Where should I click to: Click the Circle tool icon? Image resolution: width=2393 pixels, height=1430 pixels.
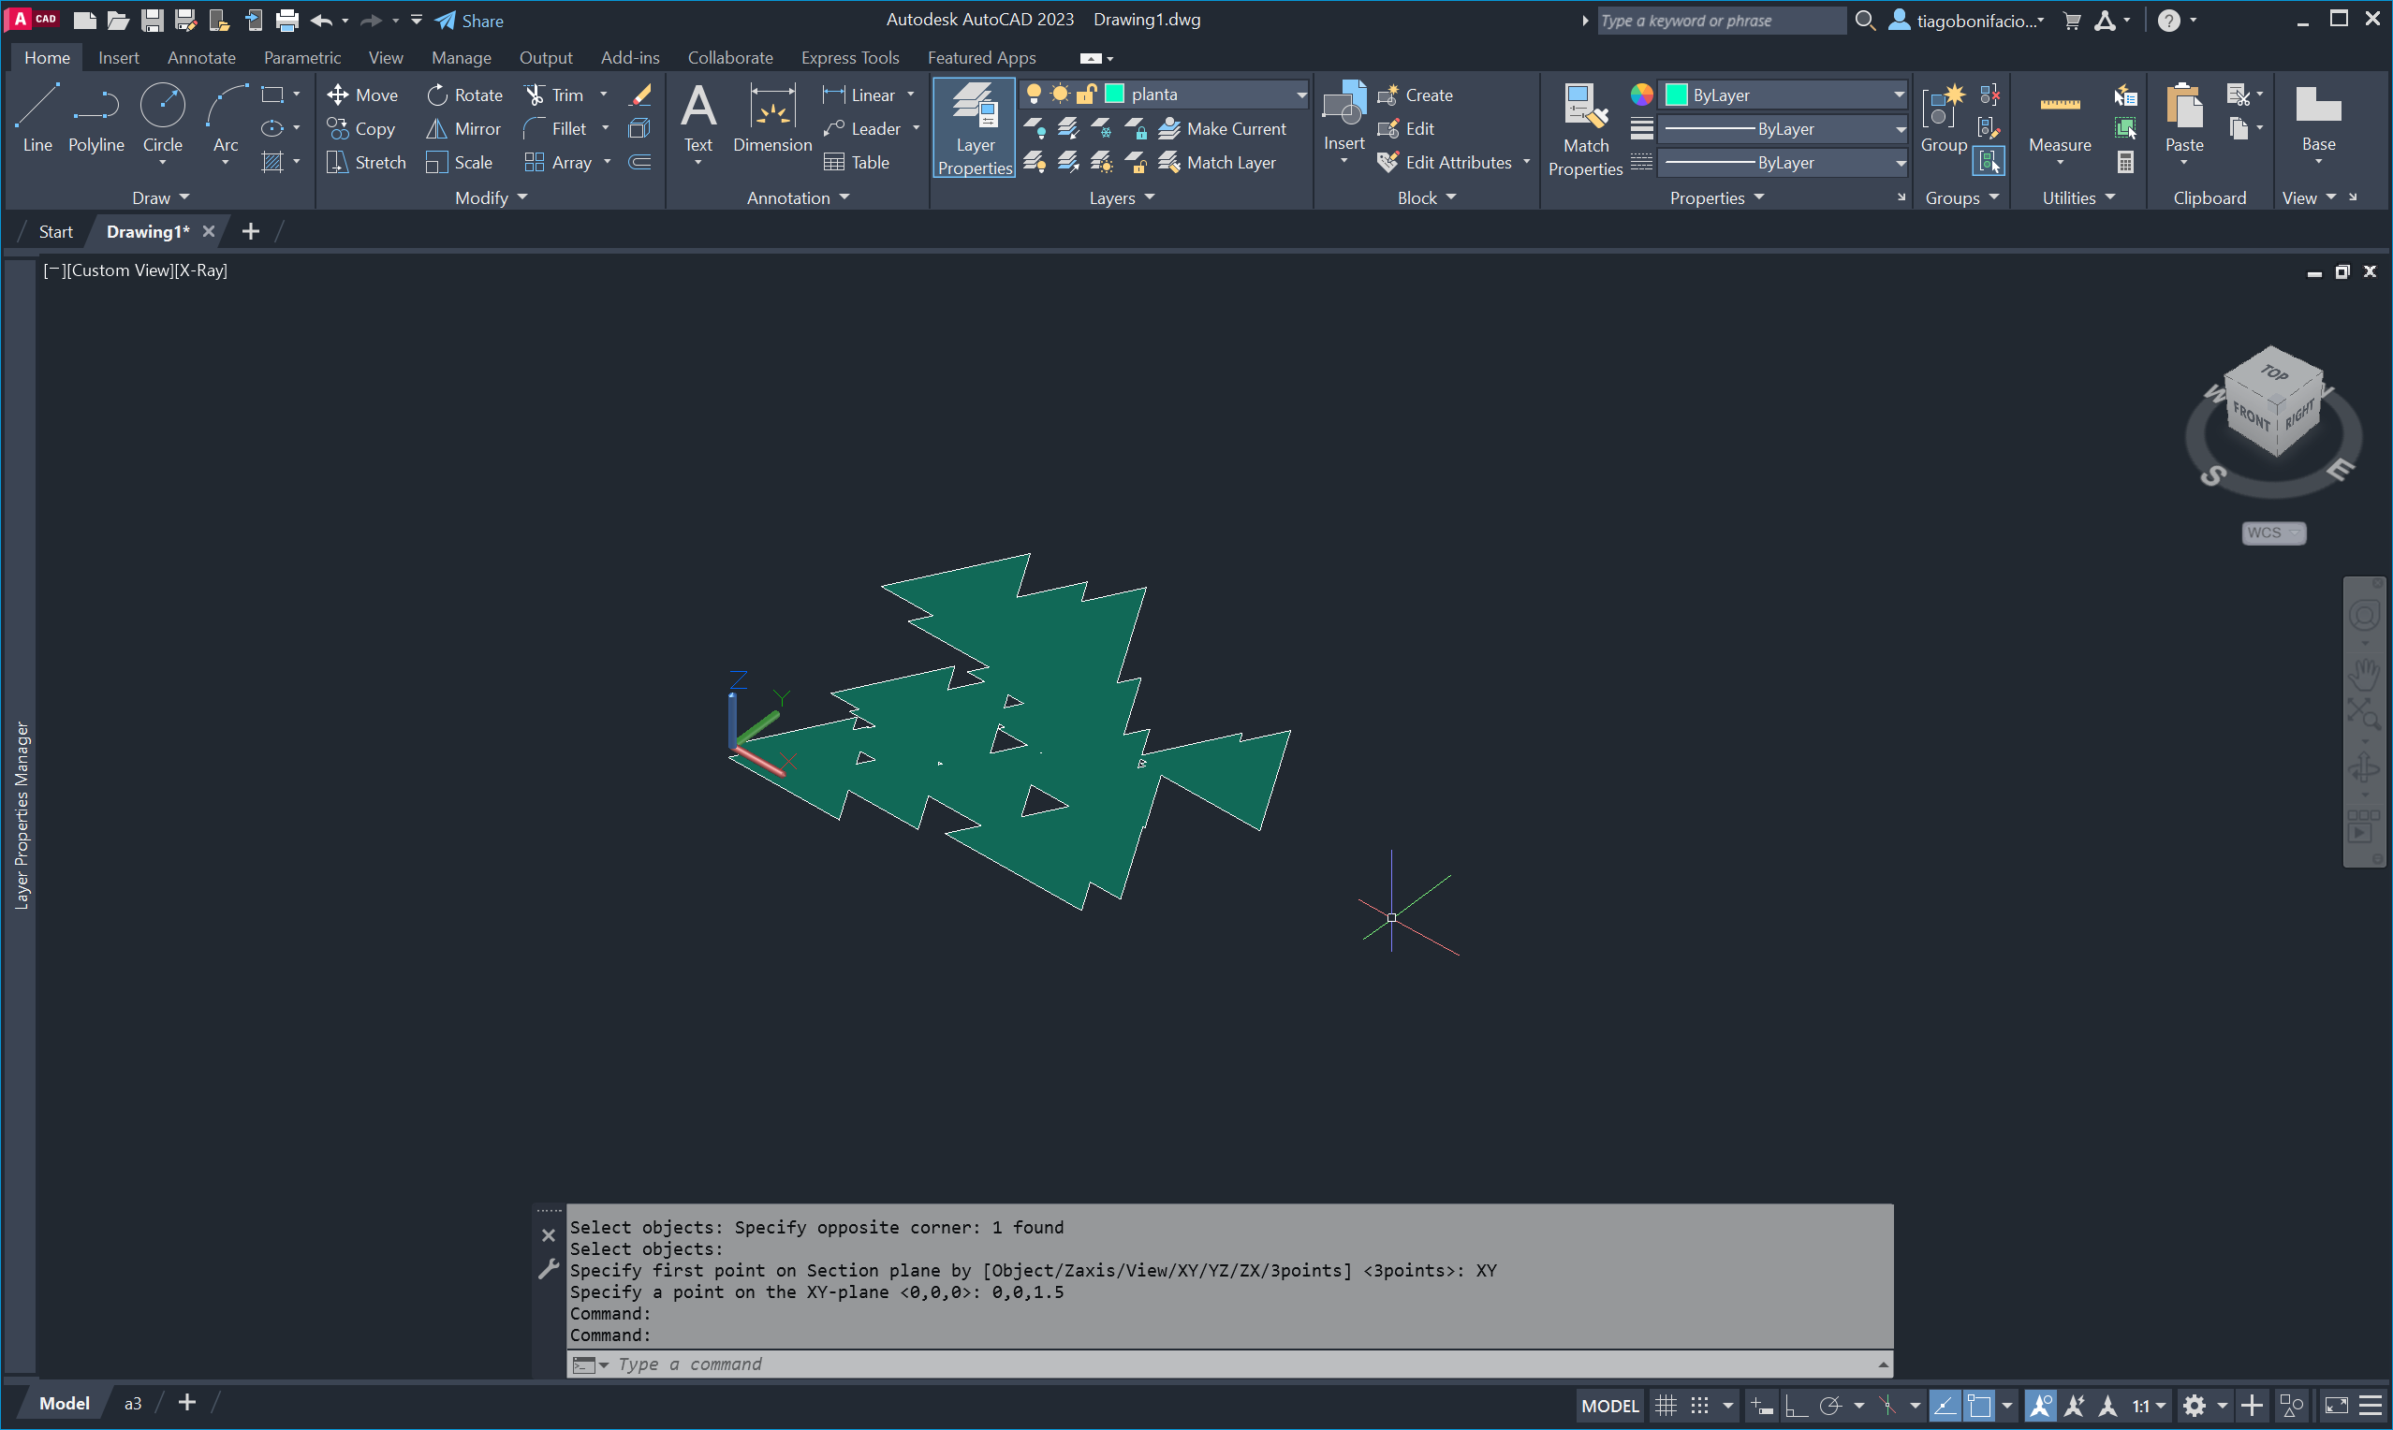tap(162, 105)
